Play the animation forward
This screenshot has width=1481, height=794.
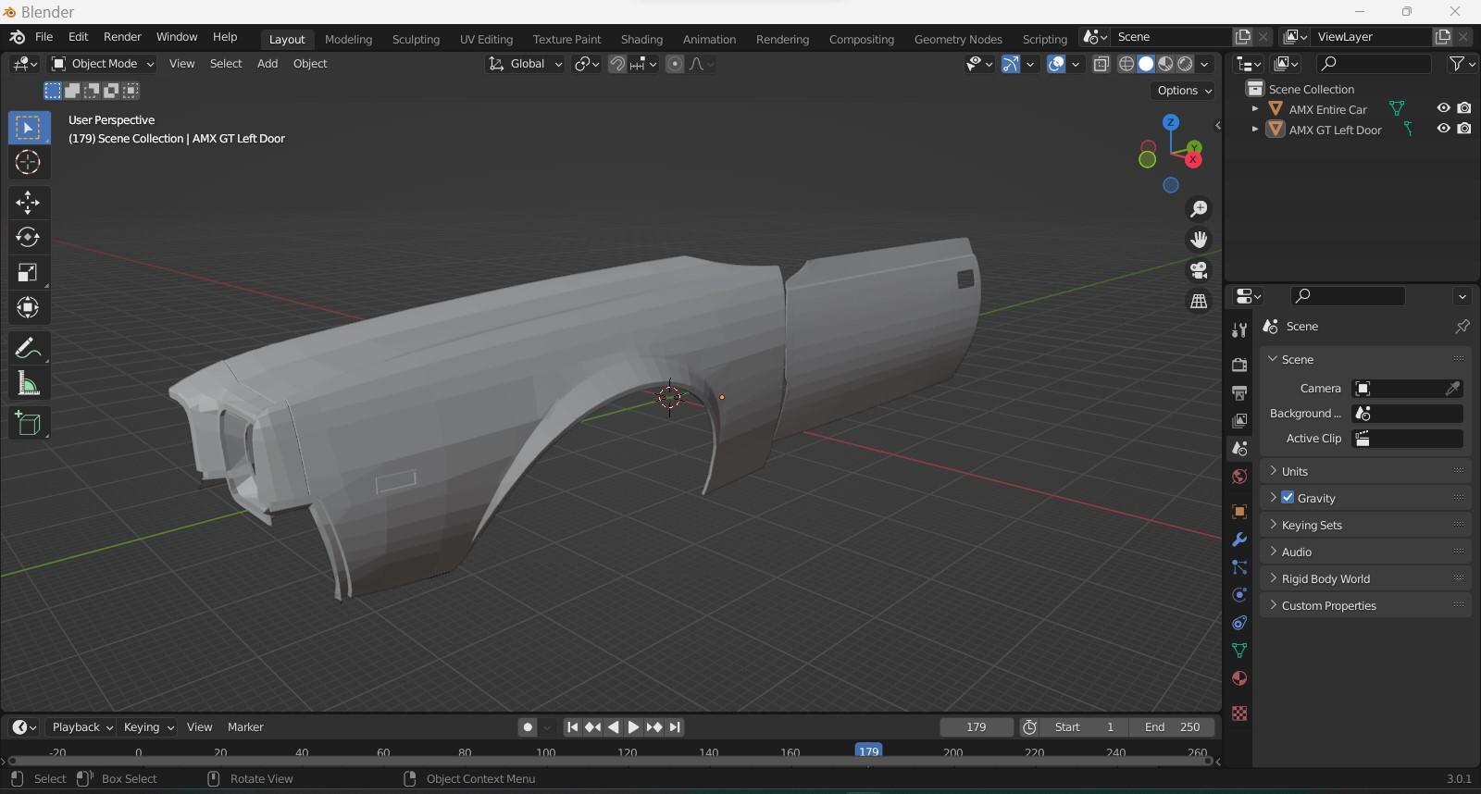click(634, 727)
